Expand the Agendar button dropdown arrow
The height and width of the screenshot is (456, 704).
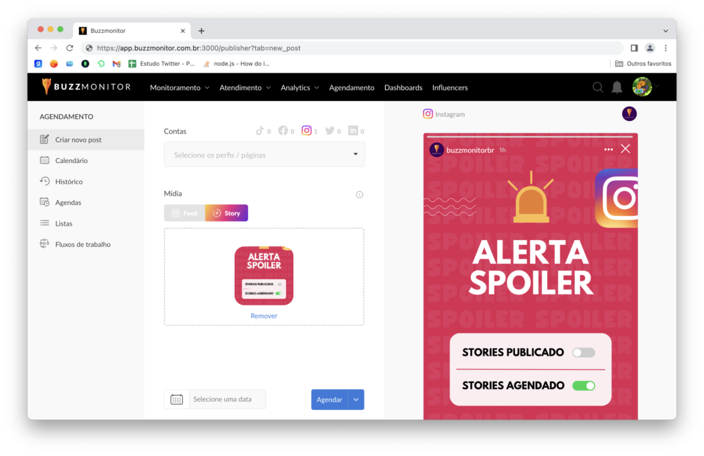tap(356, 400)
